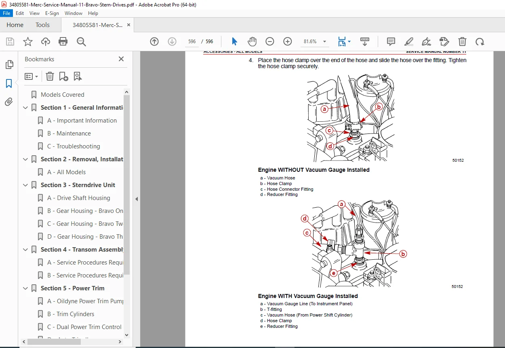Collapse Section 4 - Transom Assembly
Viewport: 505px width, 348px height.
tap(25, 250)
